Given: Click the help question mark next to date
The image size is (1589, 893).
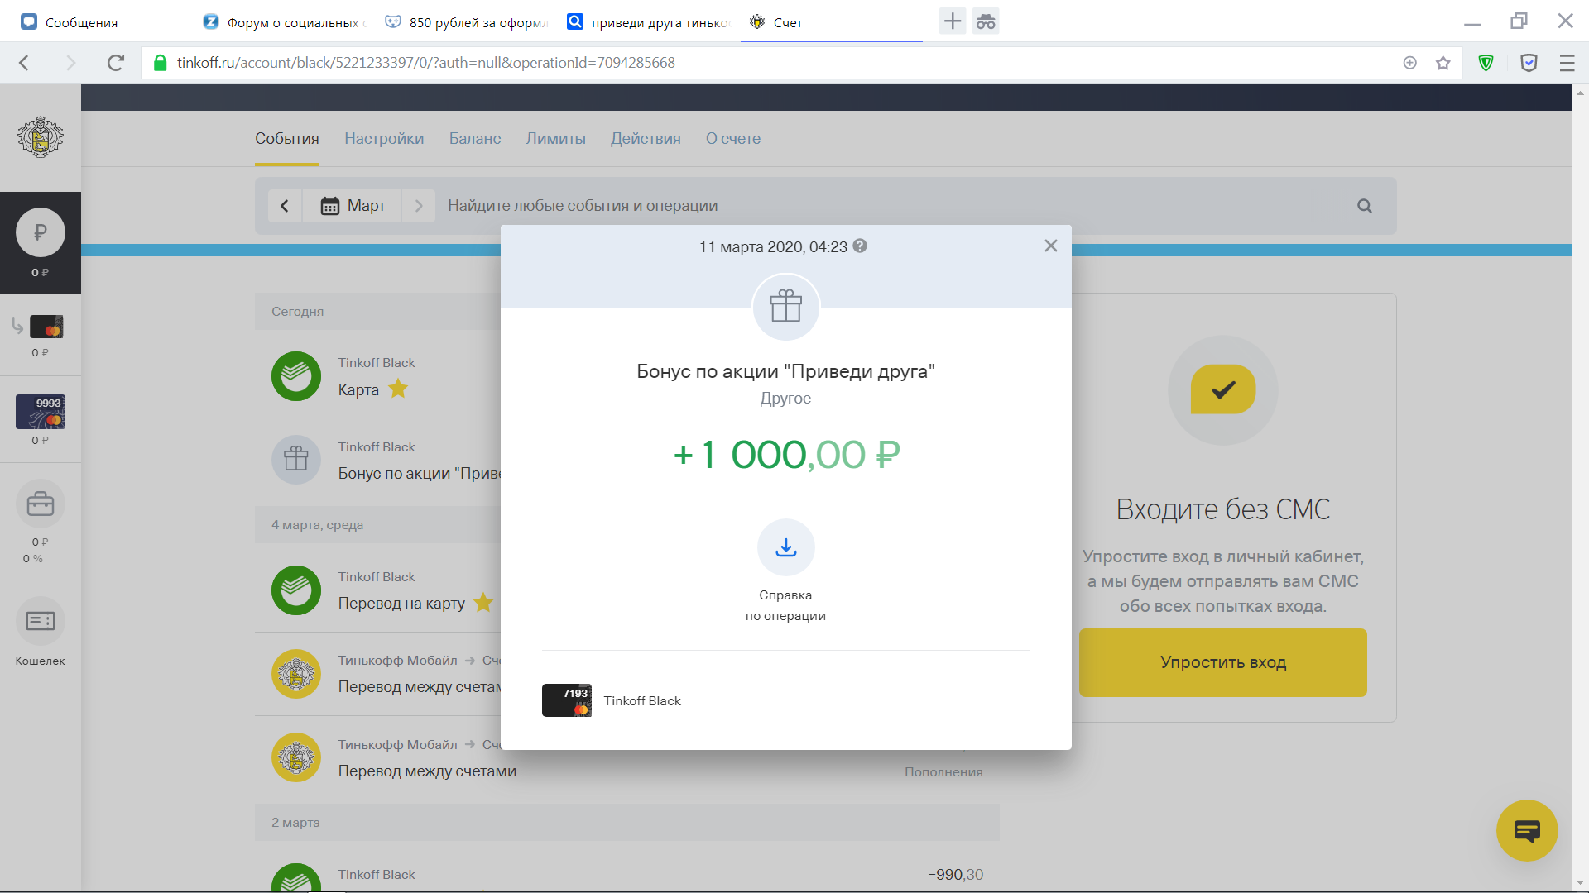Looking at the screenshot, I should 860,246.
